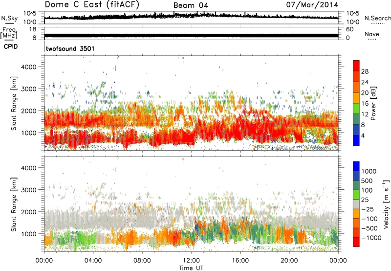The image size is (391, 271).
Task: Select the "Time UT" axis title
Action: pos(191,268)
